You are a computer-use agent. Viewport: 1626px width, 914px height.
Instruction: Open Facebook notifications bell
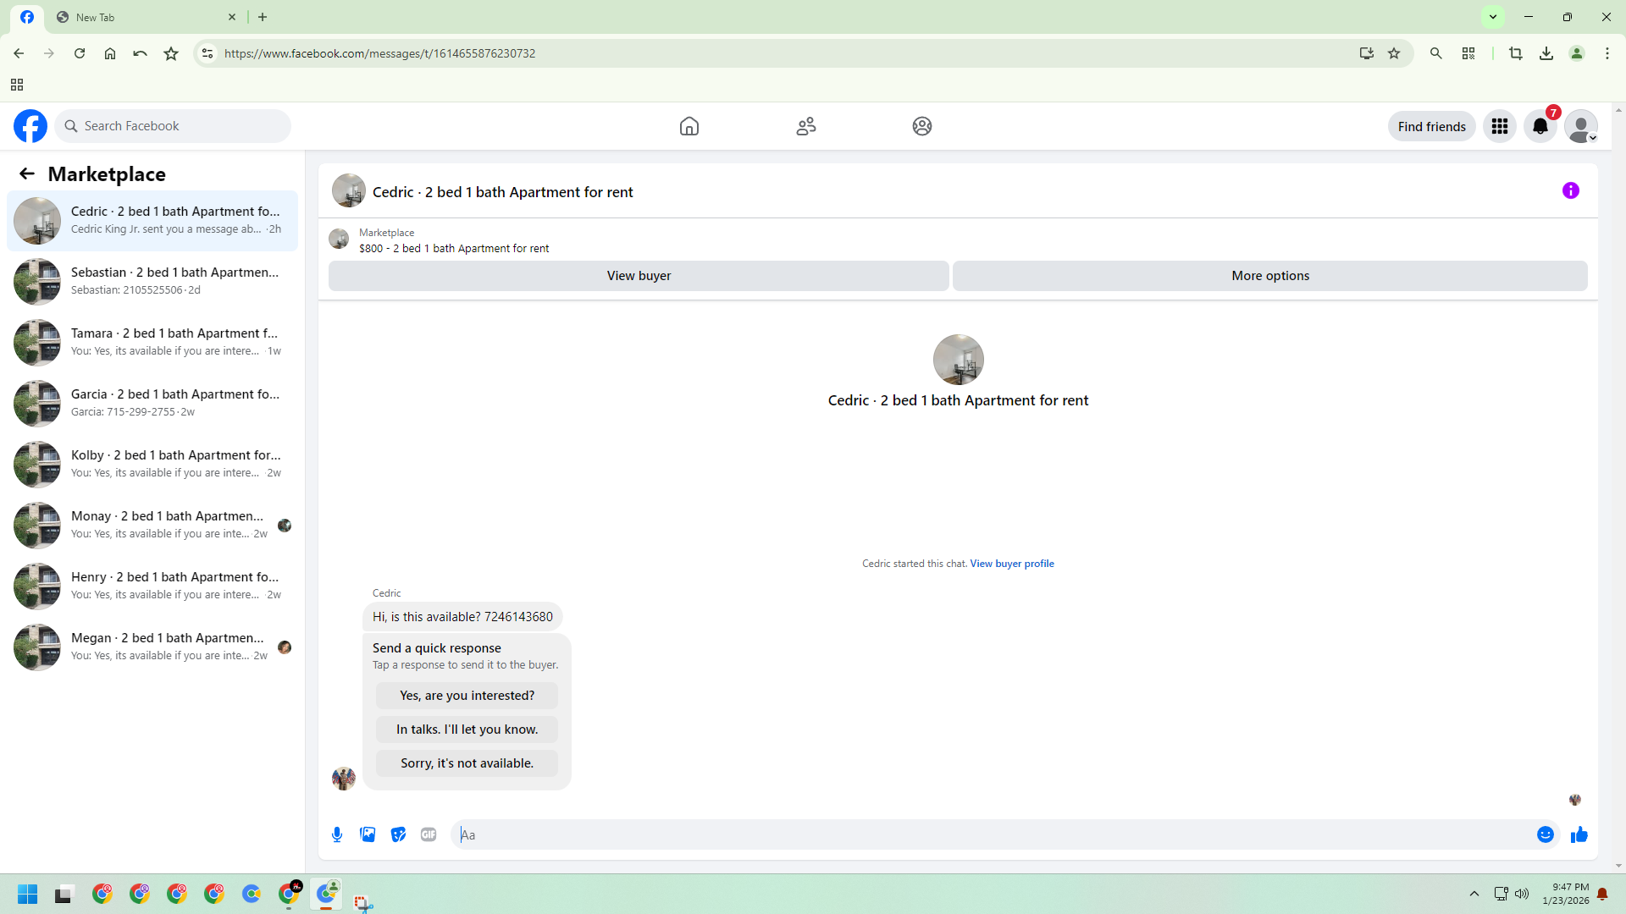click(x=1540, y=126)
